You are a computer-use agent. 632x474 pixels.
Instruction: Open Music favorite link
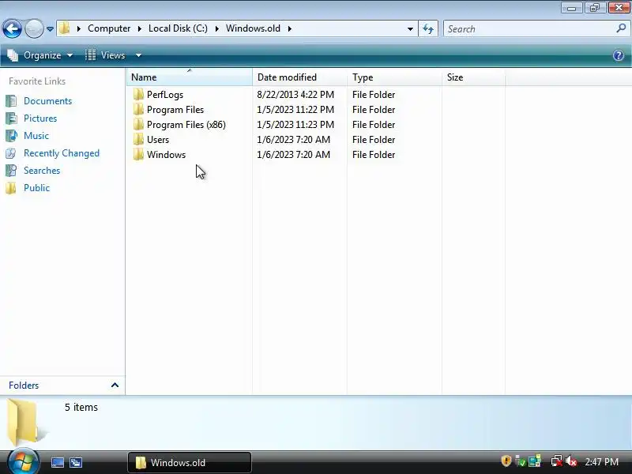(x=36, y=135)
